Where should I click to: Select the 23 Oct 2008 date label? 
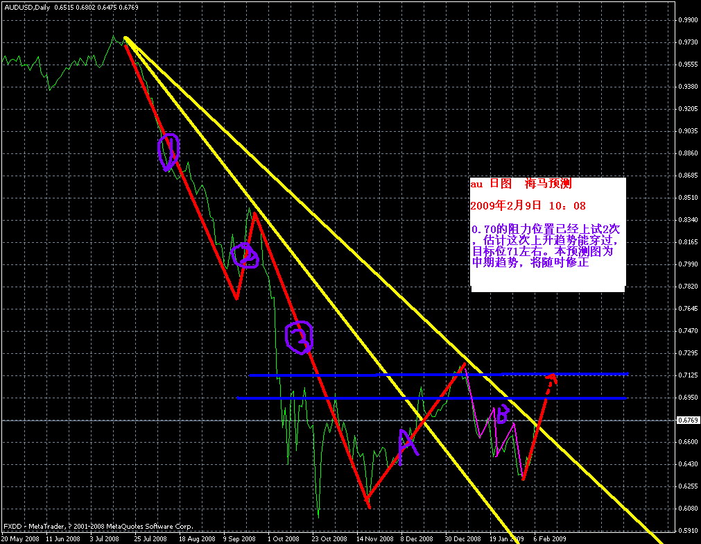(x=329, y=538)
